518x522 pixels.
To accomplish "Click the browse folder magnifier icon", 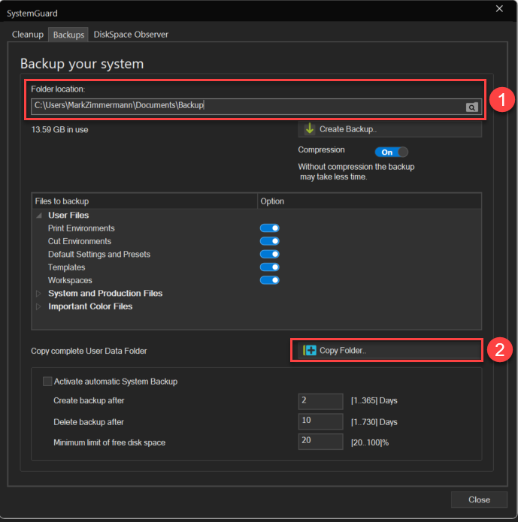I will pyautogui.click(x=471, y=107).
